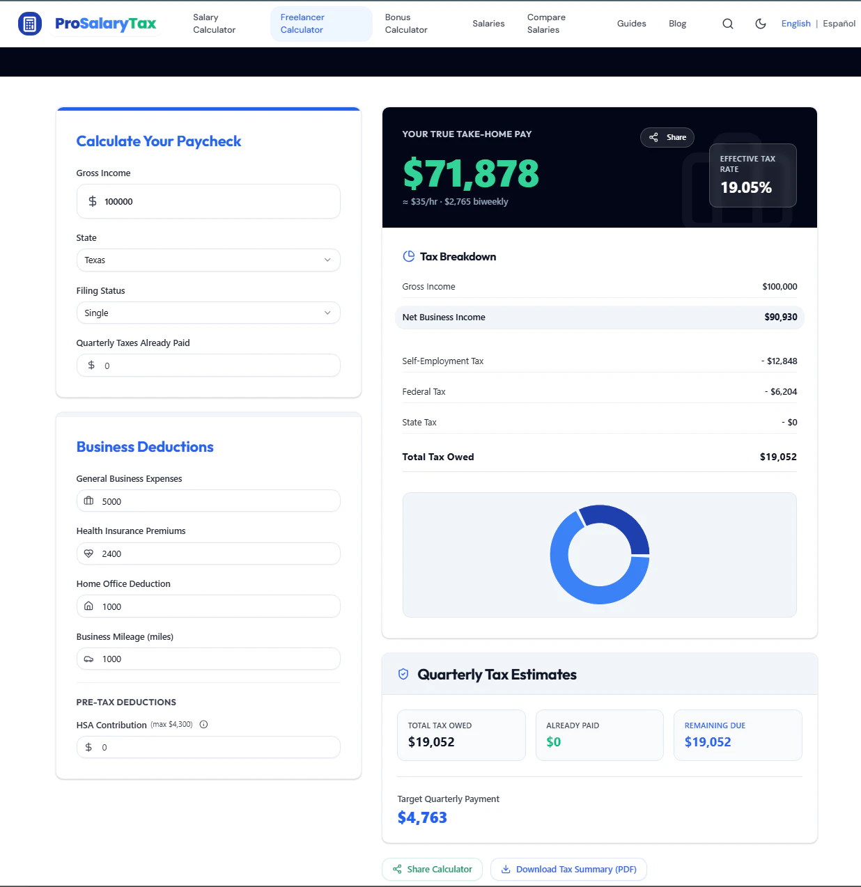This screenshot has height=887, width=861.
Task: Click the download icon in Download Tax Summary
Action: tap(506, 869)
